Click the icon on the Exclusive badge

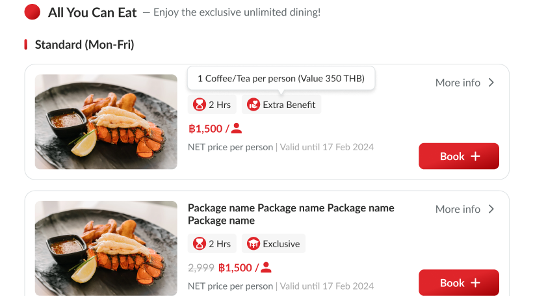pos(253,244)
